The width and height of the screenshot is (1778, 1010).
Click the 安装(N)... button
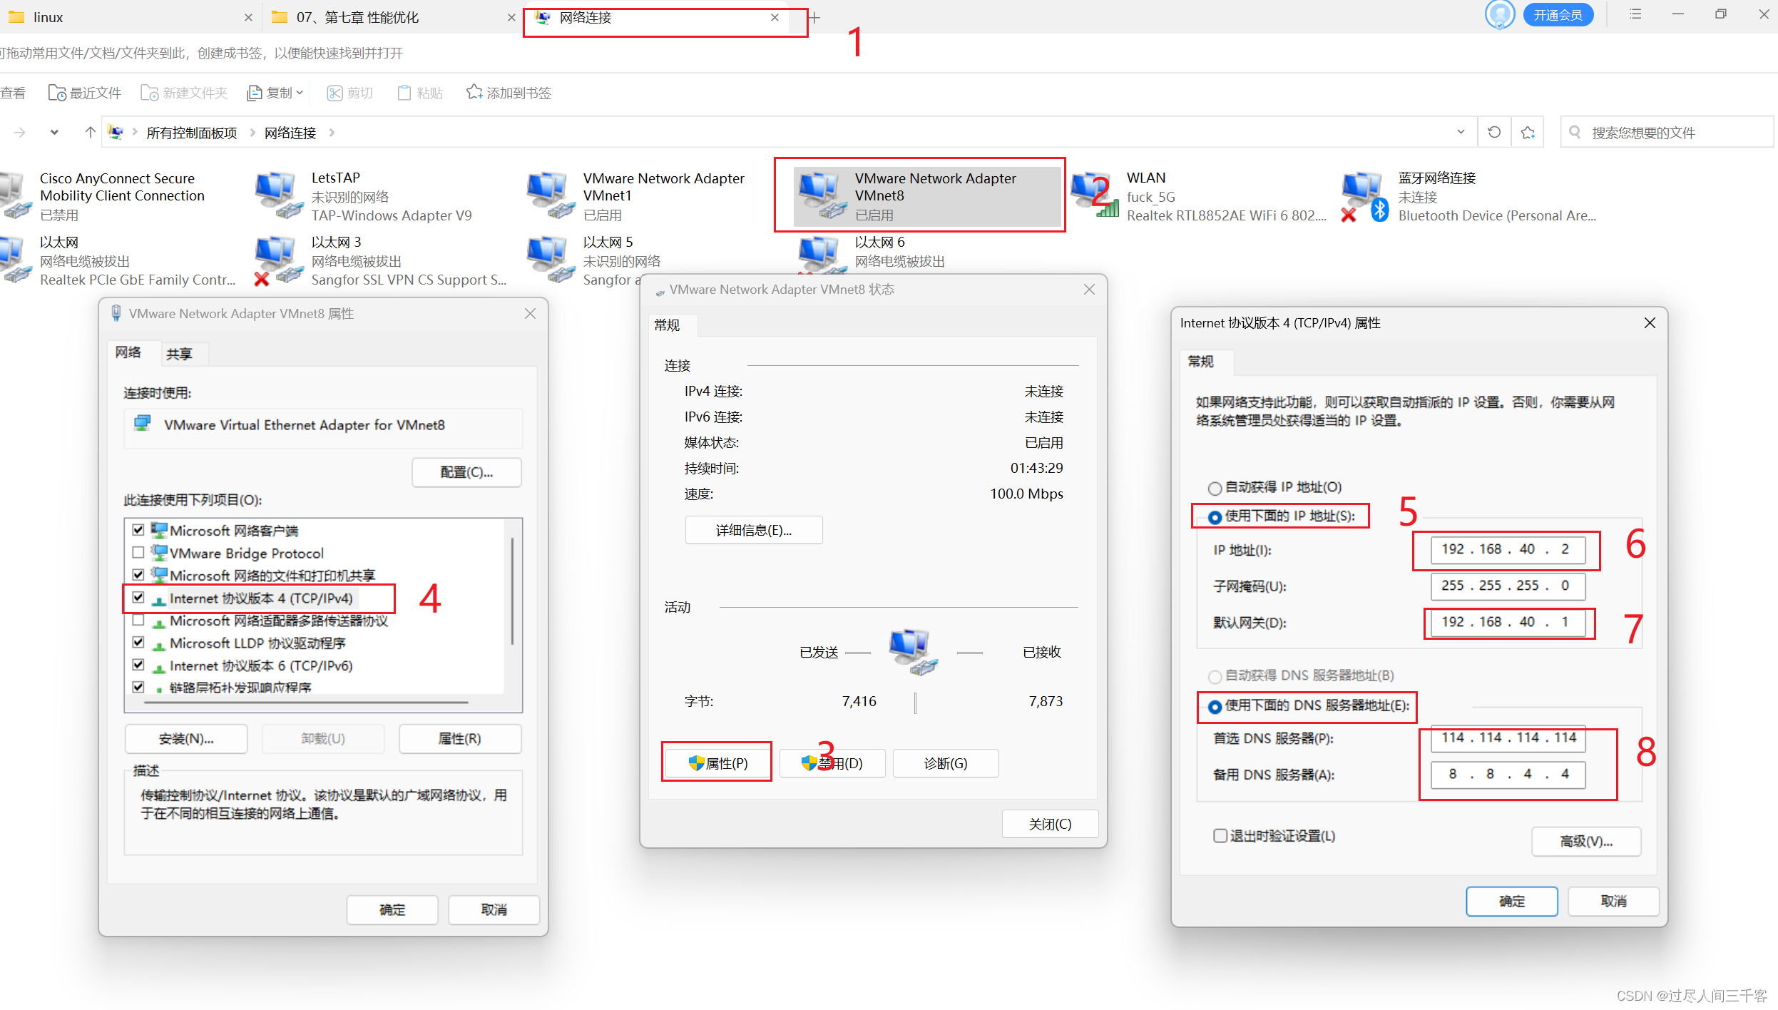(186, 739)
